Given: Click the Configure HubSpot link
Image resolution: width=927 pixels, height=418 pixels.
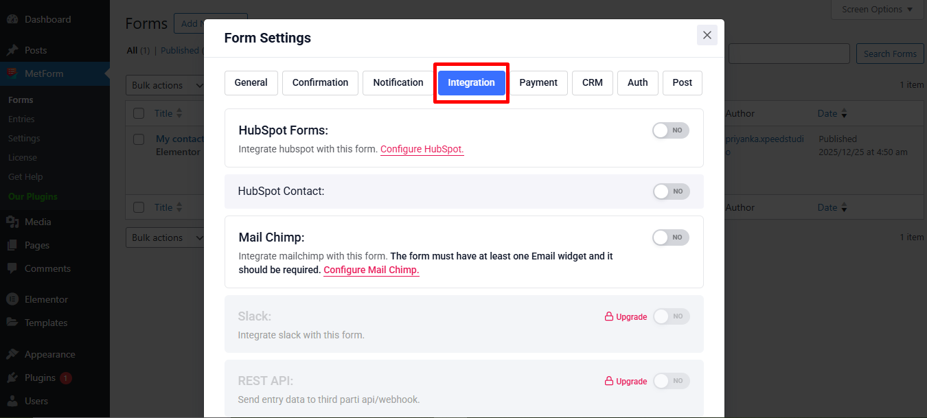Looking at the screenshot, I should point(422,149).
